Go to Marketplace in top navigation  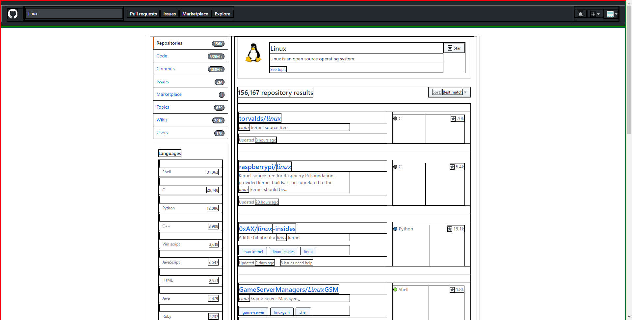[x=195, y=14]
